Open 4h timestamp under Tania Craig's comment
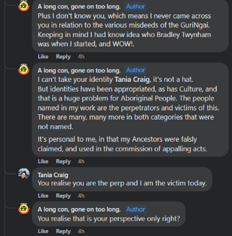Image resolution: width=232 pixels, height=236 pixels. [81, 196]
